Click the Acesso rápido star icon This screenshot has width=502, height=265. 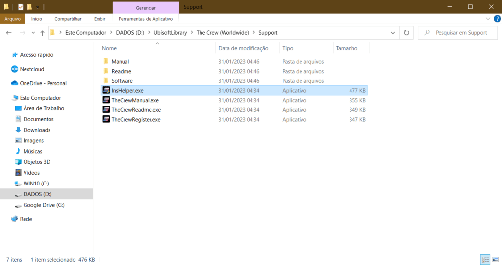(x=14, y=55)
